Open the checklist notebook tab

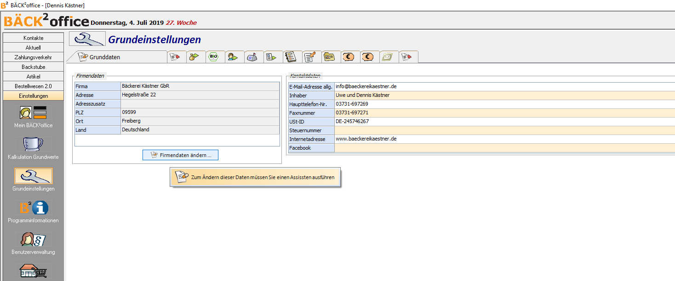291,57
